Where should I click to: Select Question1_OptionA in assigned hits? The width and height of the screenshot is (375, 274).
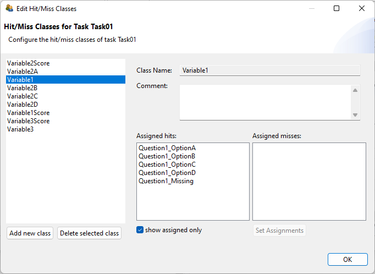pos(167,148)
